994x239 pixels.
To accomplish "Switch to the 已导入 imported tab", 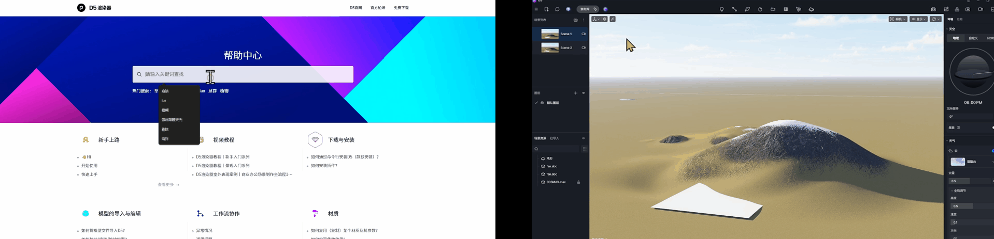I will [555, 138].
